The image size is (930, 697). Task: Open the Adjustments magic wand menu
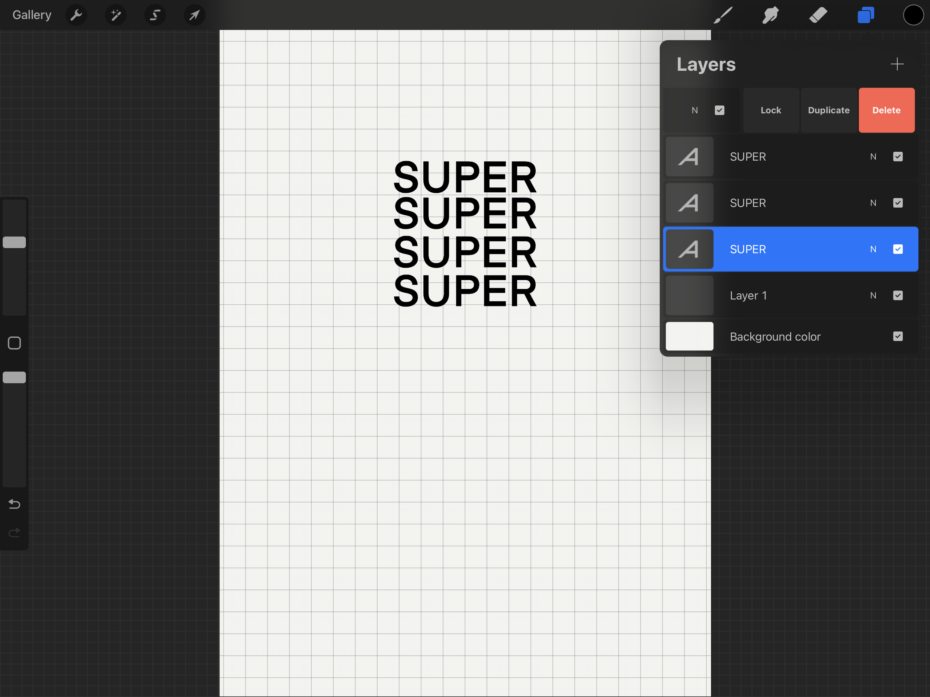pyautogui.click(x=116, y=16)
